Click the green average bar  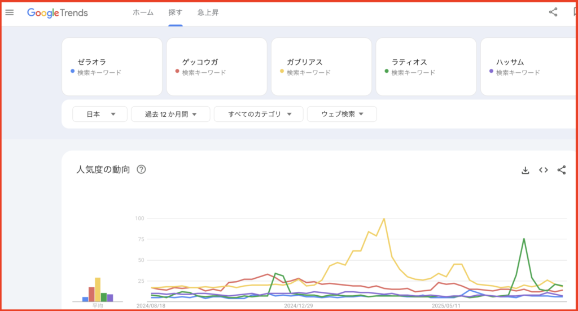pyautogui.click(x=104, y=297)
